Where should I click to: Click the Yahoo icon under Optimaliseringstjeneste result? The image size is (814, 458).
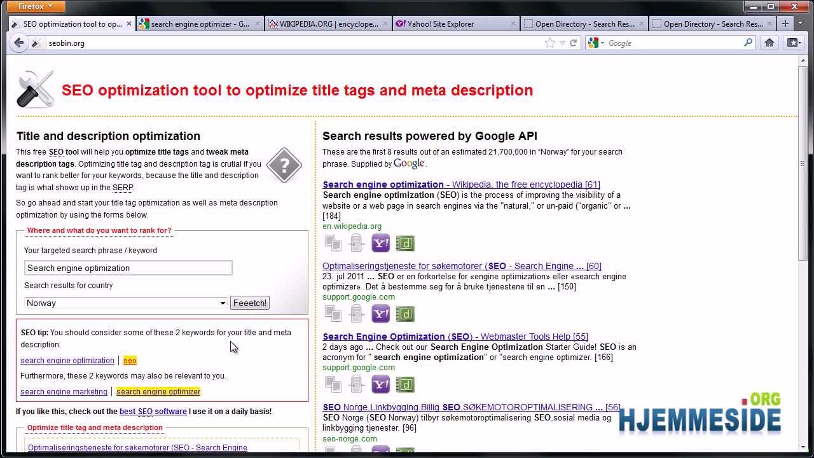tap(380, 314)
